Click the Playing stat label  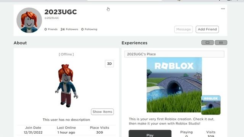pyautogui.click(x=186, y=132)
